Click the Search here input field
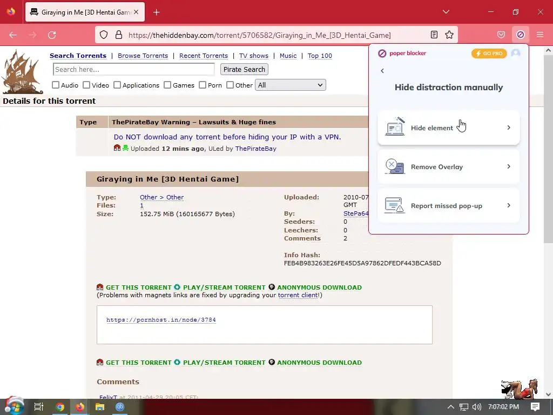 pyautogui.click(x=134, y=69)
